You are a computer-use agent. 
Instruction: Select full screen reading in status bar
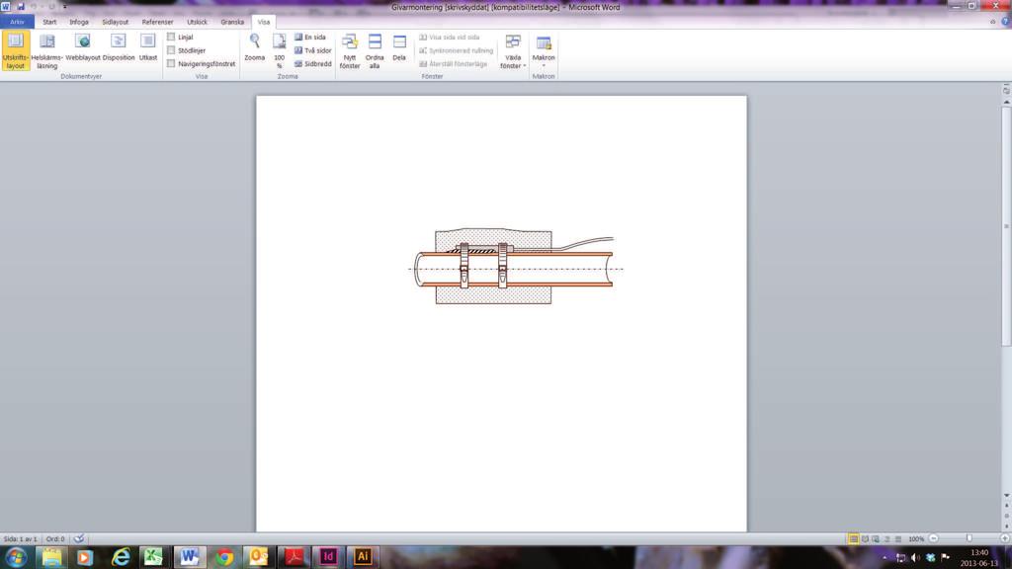865,538
